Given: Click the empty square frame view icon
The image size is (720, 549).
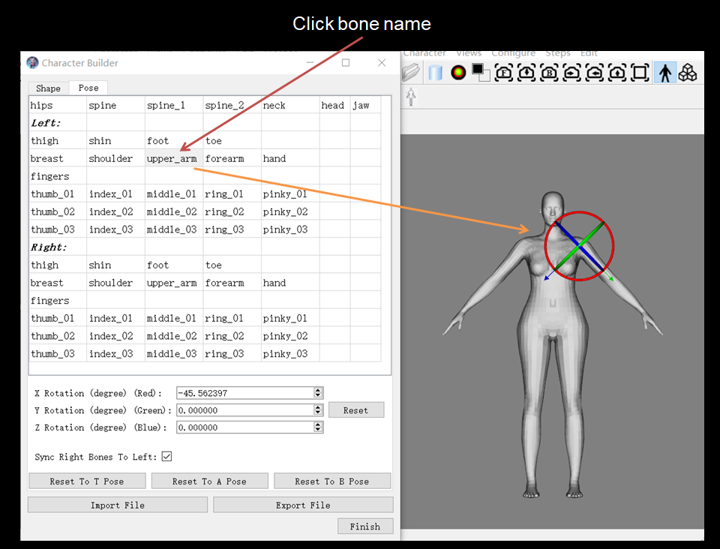Looking at the screenshot, I should (640, 73).
